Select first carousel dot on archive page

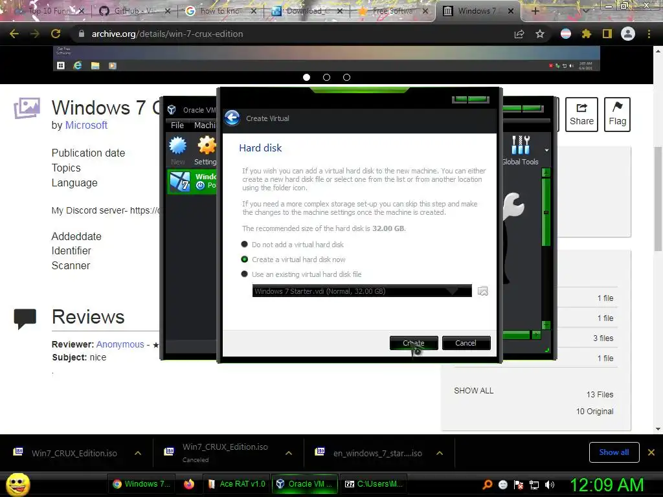306,78
